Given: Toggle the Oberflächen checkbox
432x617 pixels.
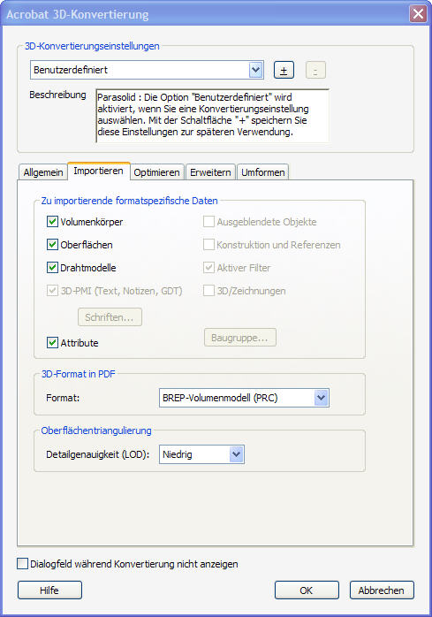Looking at the screenshot, I should (x=52, y=244).
